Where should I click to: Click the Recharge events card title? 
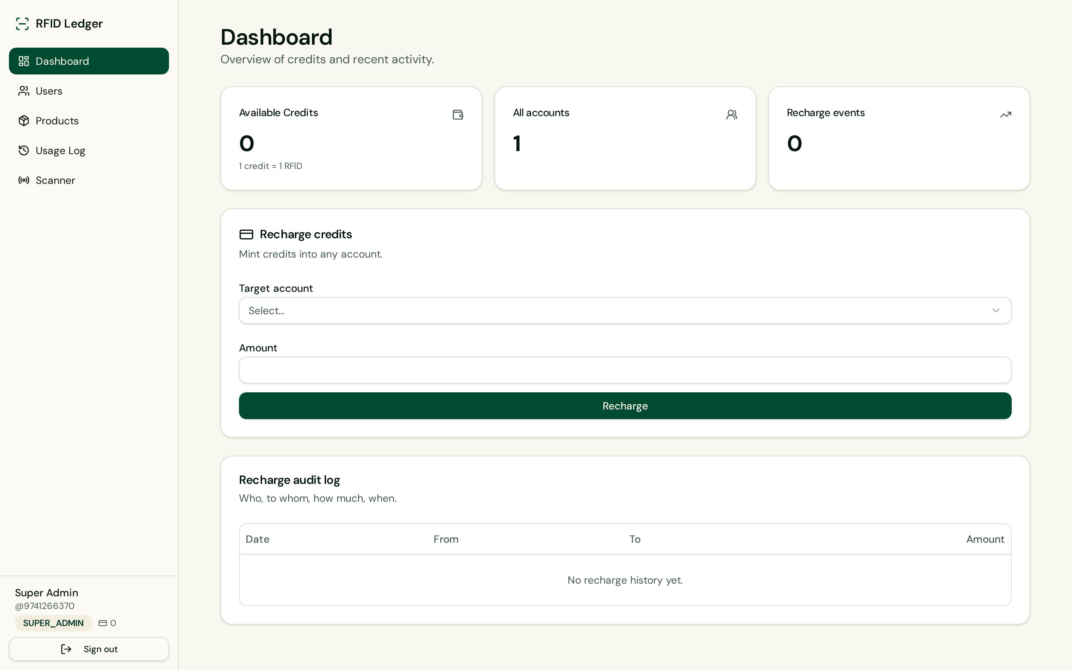[x=826, y=112]
